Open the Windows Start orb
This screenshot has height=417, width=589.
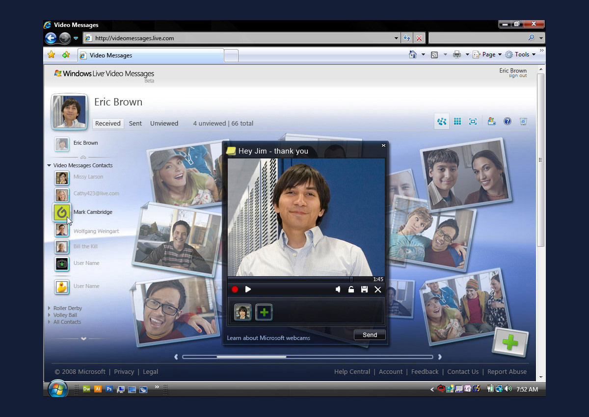pos(58,389)
